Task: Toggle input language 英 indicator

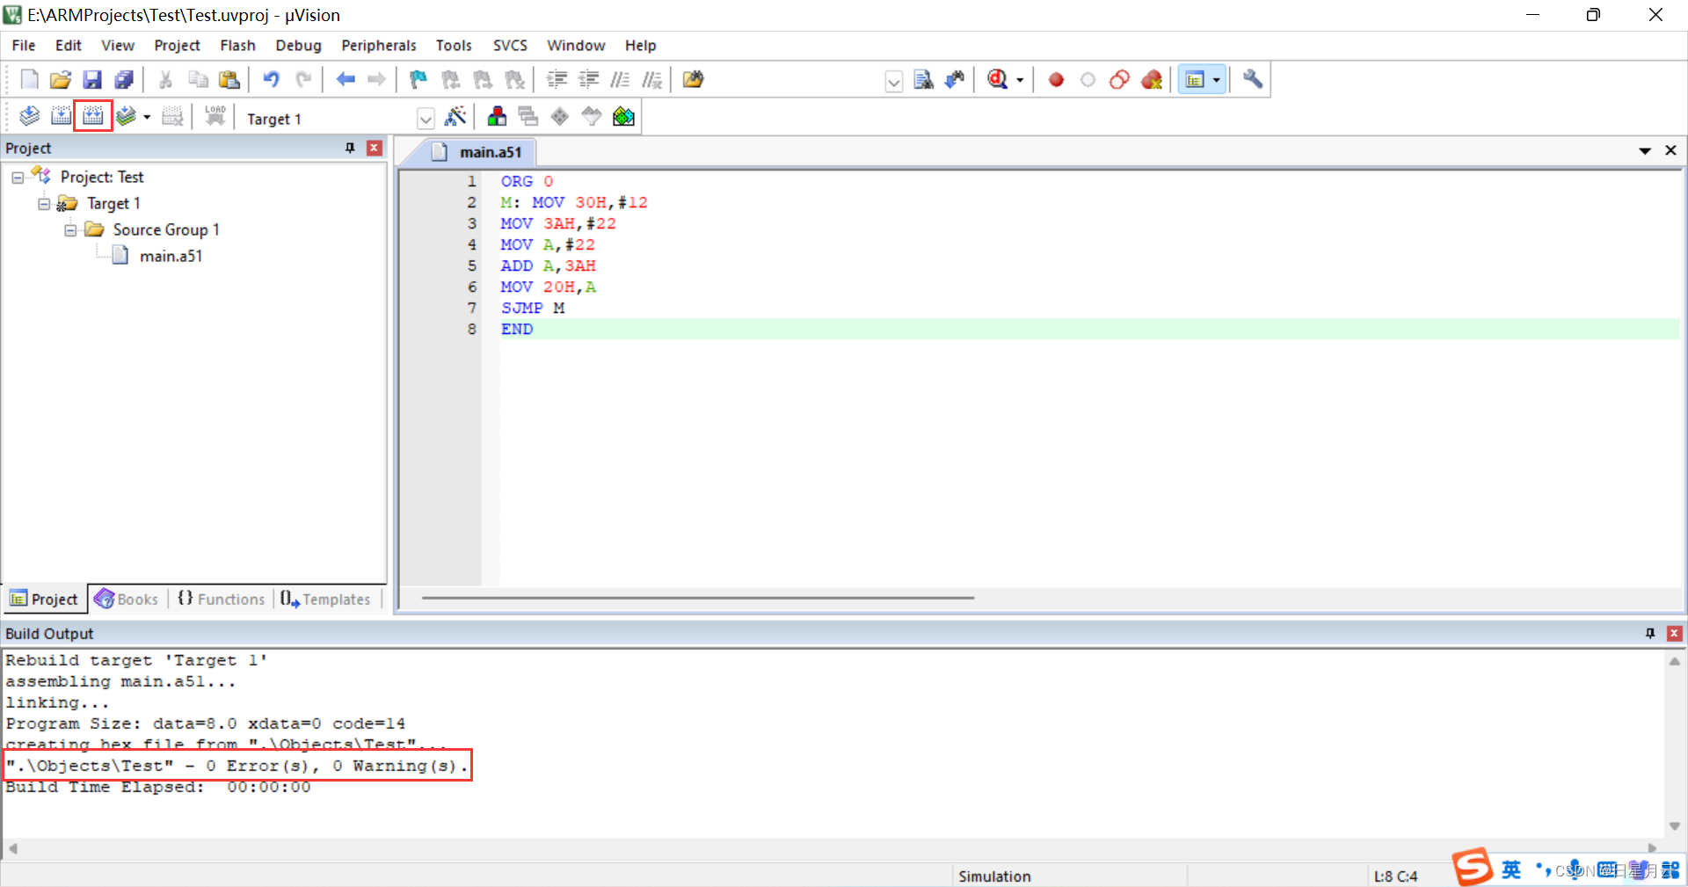Action: pos(1511,869)
